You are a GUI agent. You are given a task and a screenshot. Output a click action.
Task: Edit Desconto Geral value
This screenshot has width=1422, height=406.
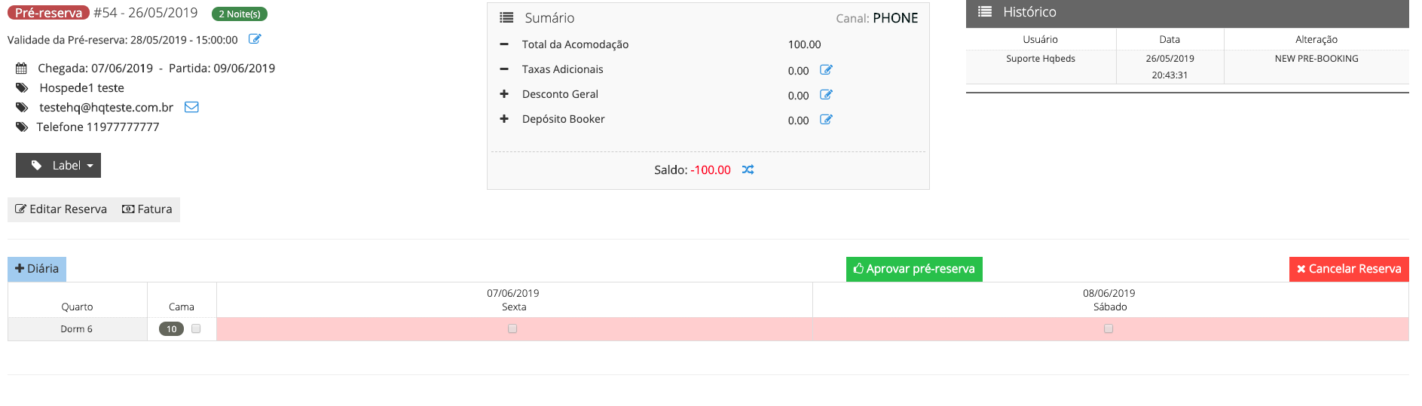pyautogui.click(x=826, y=95)
